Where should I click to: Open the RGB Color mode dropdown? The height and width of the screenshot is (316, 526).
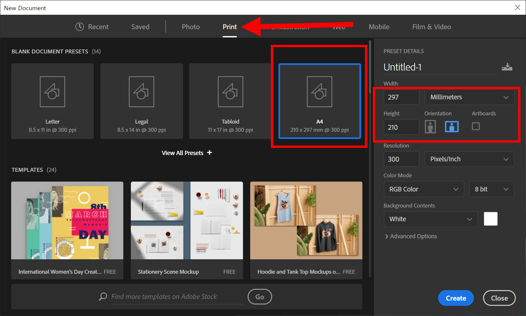click(x=424, y=189)
